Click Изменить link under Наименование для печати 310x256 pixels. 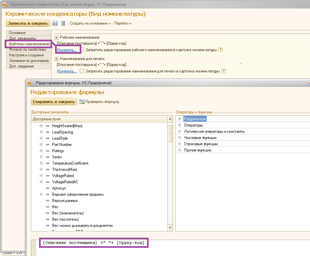pyautogui.click(x=67, y=71)
